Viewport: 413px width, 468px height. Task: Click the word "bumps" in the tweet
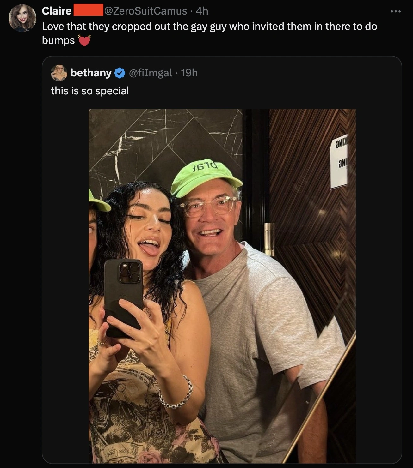[58, 40]
